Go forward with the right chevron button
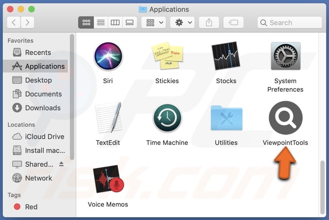Screen dimensions: 329x220 (x=27, y=22)
